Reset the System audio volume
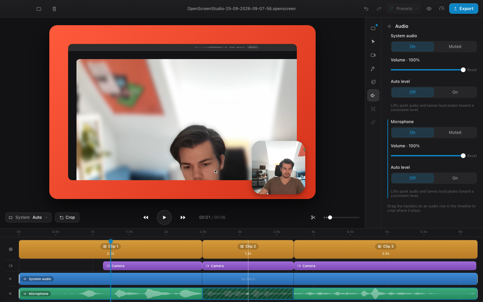This screenshot has height=302, width=483. 472,70
